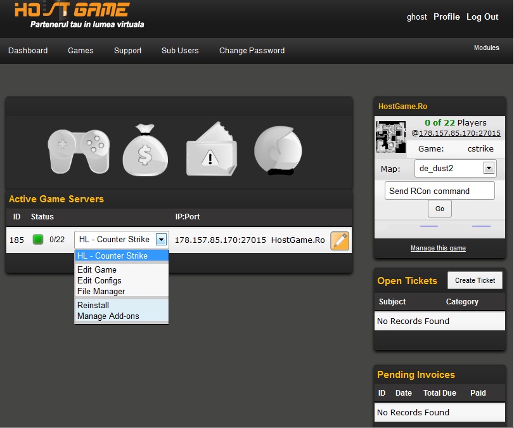The image size is (514, 428).
Task: Select HL - Counter Strike highlighted option
Action: click(122, 256)
